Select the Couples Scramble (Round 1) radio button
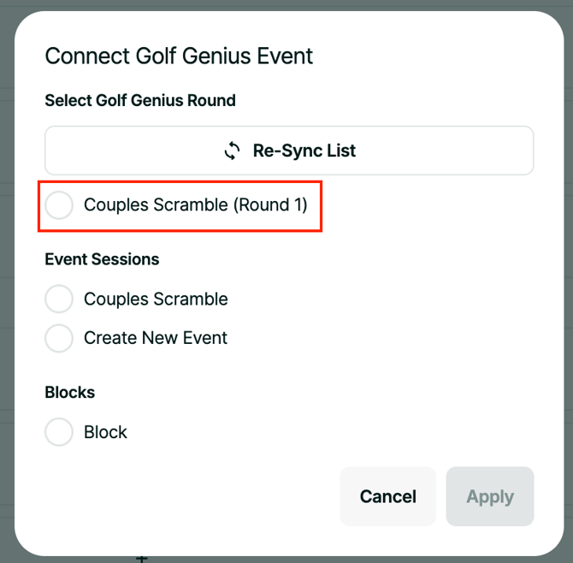The height and width of the screenshot is (563, 573). pos(59,205)
